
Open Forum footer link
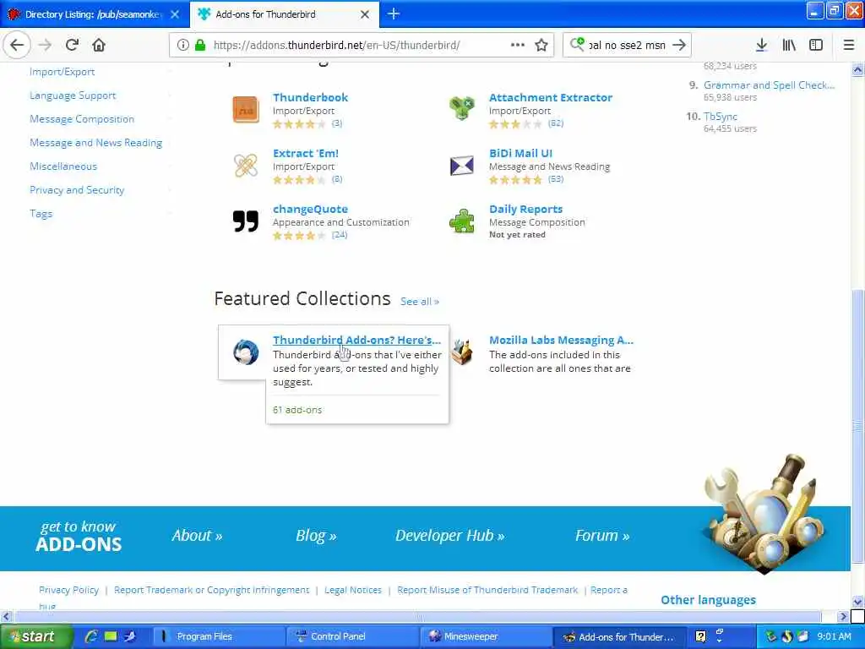(x=601, y=535)
